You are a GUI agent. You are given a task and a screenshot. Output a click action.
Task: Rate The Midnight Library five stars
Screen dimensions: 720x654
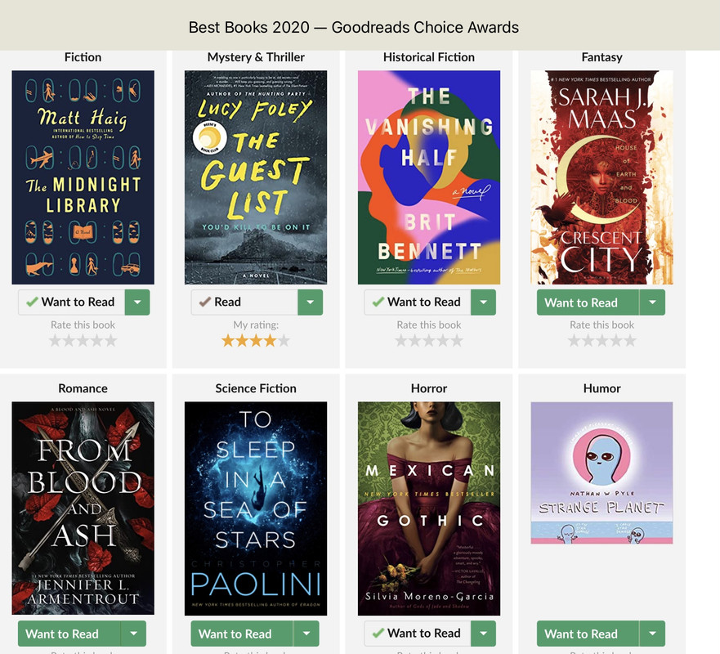(x=111, y=341)
